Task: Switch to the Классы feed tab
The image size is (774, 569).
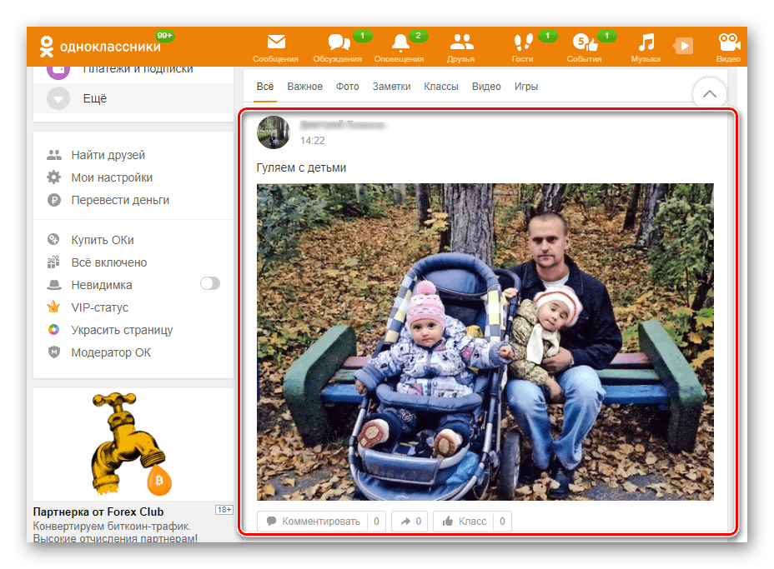Action: 441,87
